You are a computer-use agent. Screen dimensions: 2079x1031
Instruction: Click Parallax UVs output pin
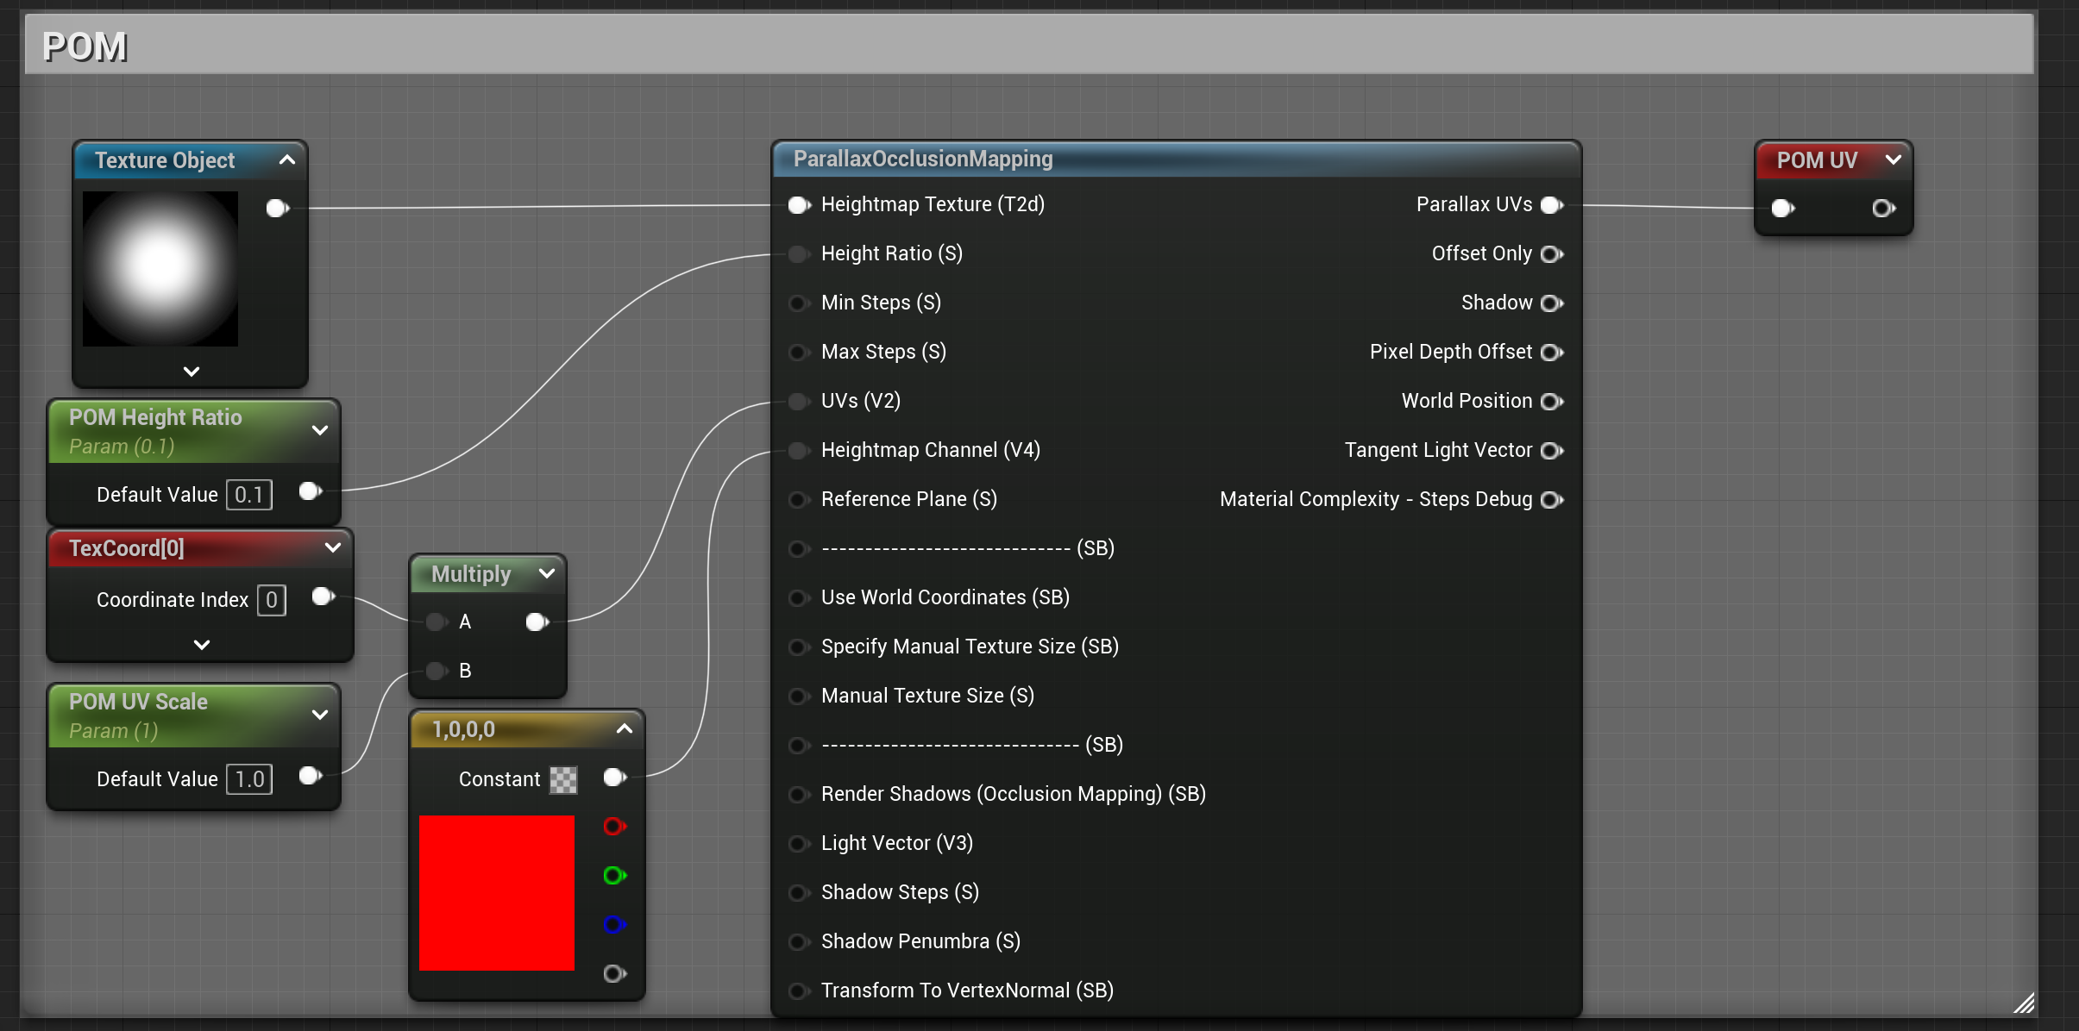tap(1552, 205)
